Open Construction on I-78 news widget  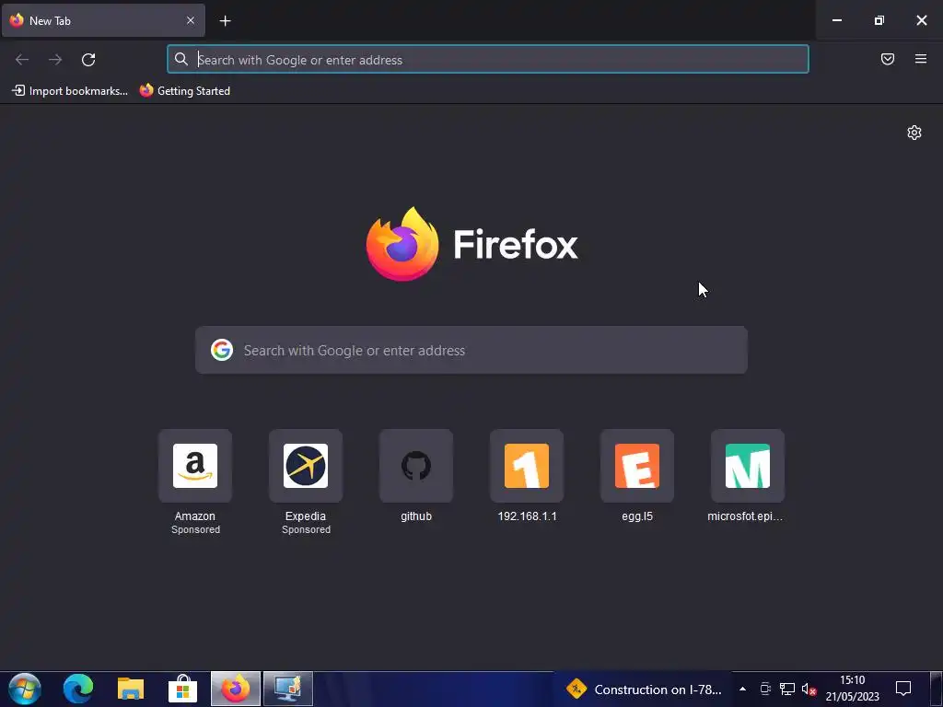[643, 690]
